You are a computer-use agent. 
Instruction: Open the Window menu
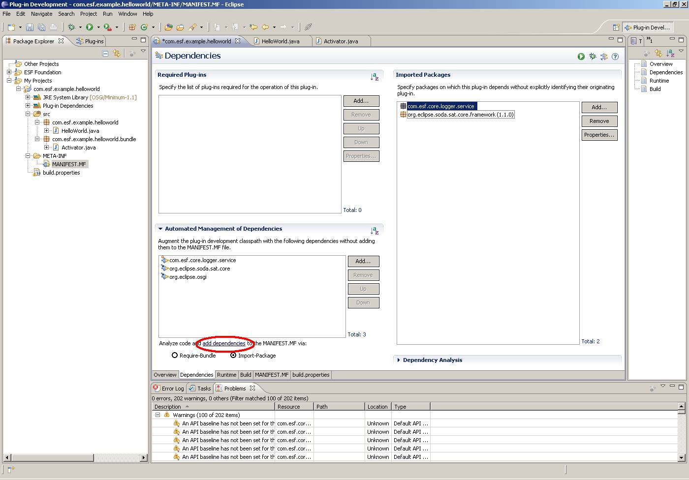point(127,14)
